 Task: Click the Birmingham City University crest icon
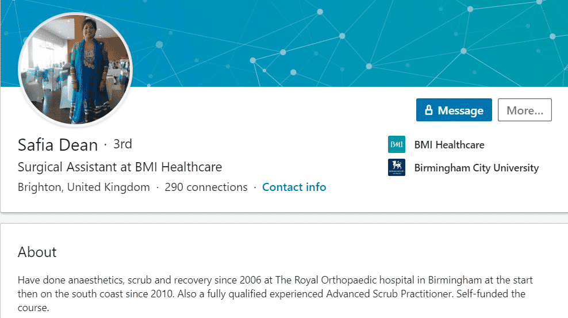click(396, 167)
